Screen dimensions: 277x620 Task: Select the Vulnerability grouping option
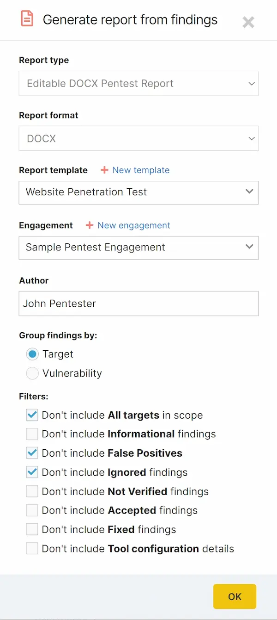pos(32,373)
